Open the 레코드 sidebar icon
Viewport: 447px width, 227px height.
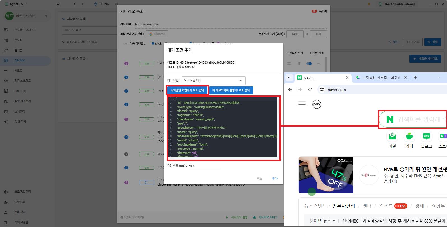[6, 71]
